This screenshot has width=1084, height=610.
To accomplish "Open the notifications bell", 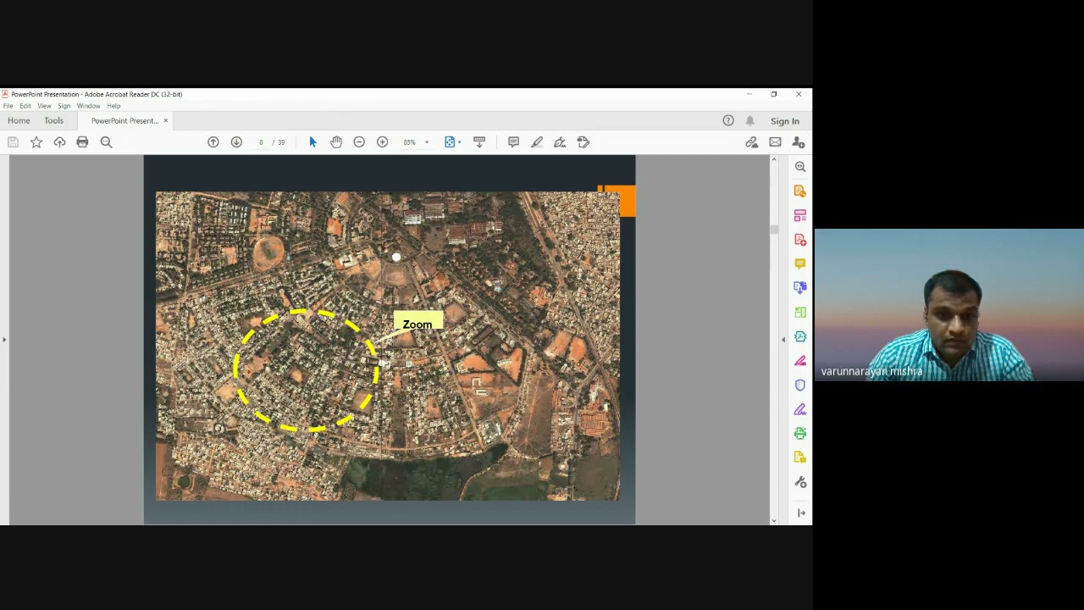I will [749, 120].
